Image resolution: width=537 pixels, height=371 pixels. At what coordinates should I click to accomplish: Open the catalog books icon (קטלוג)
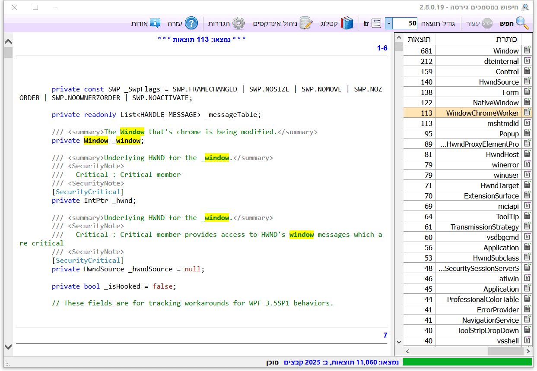(346, 23)
